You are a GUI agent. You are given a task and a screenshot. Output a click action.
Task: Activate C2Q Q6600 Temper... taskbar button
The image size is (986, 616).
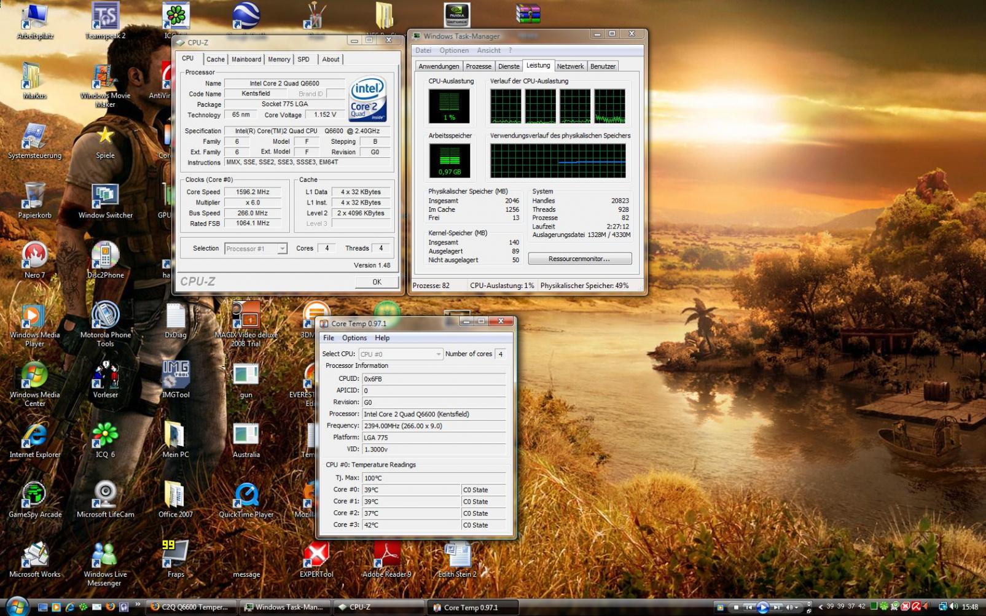pyautogui.click(x=191, y=607)
